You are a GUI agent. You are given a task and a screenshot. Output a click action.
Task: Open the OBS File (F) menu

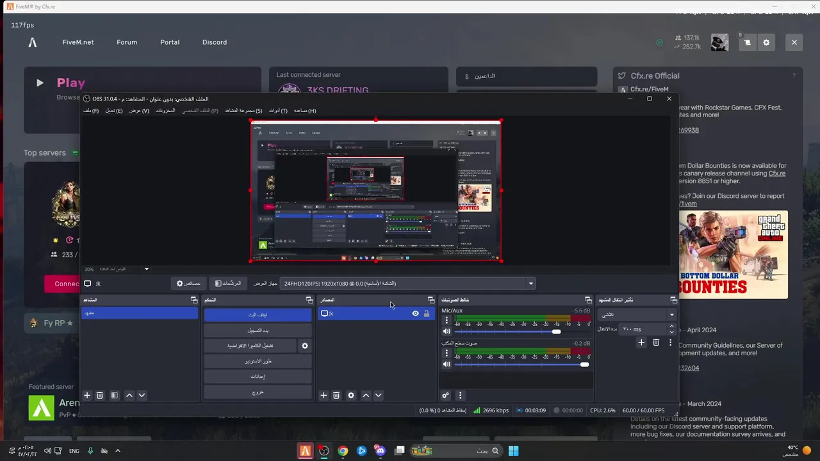(91, 111)
